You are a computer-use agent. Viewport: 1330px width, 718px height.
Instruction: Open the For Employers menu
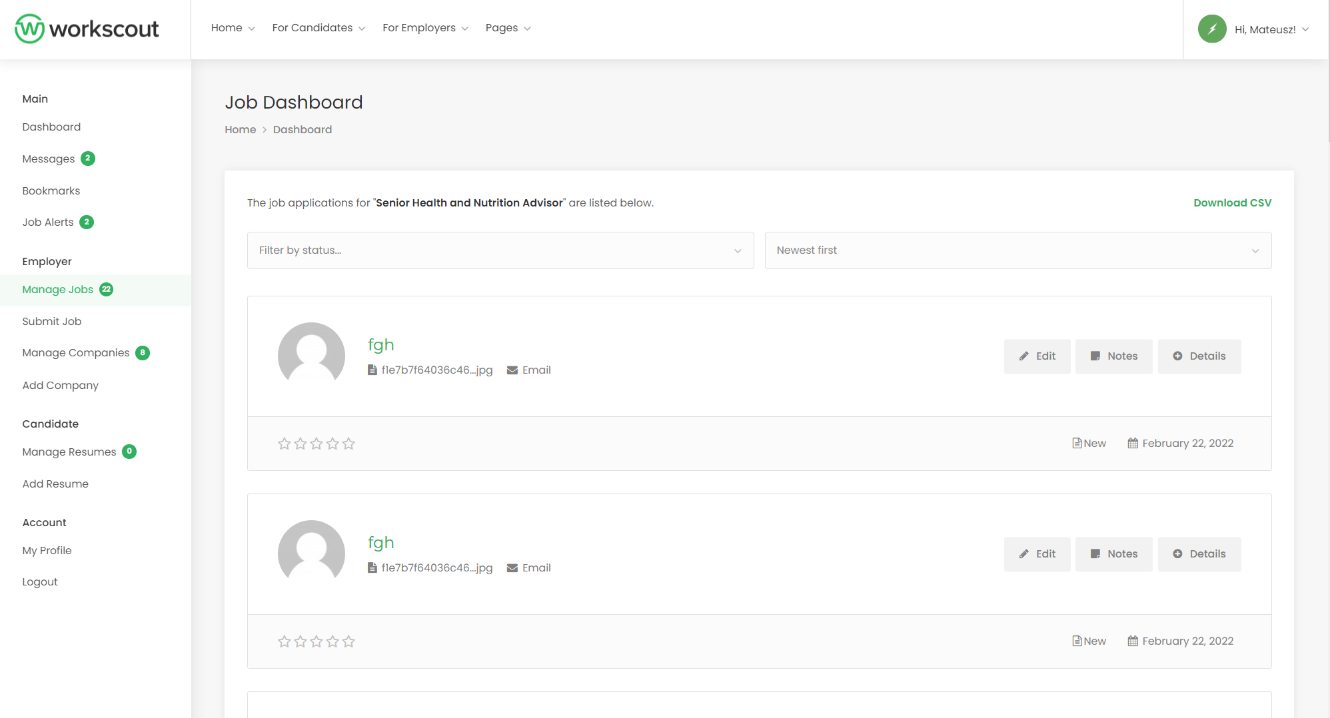pyautogui.click(x=424, y=28)
